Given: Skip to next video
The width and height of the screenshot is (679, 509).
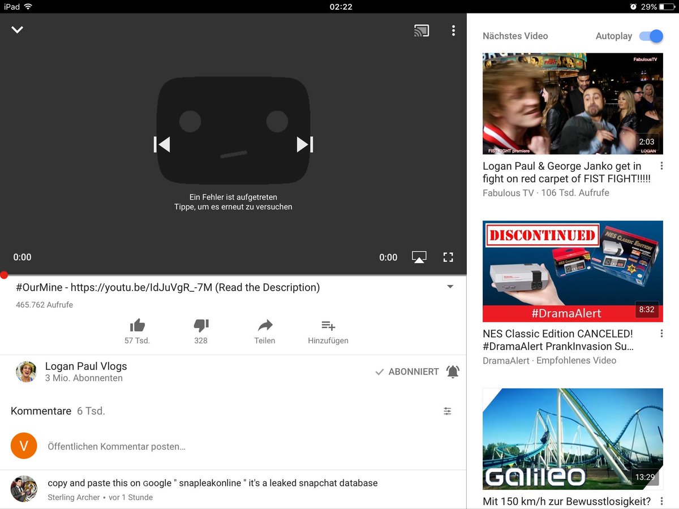Looking at the screenshot, I should pos(305,145).
